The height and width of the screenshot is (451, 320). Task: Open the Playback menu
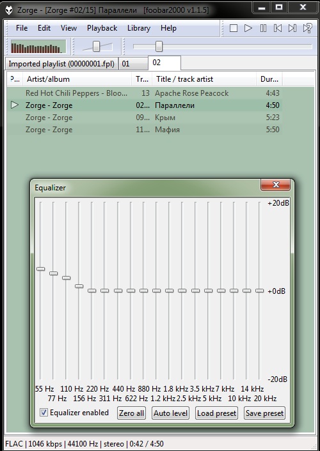tap(102, 28)
